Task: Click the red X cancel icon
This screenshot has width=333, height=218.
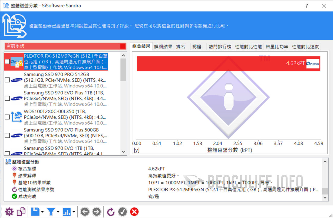Action: pos(134,212)
